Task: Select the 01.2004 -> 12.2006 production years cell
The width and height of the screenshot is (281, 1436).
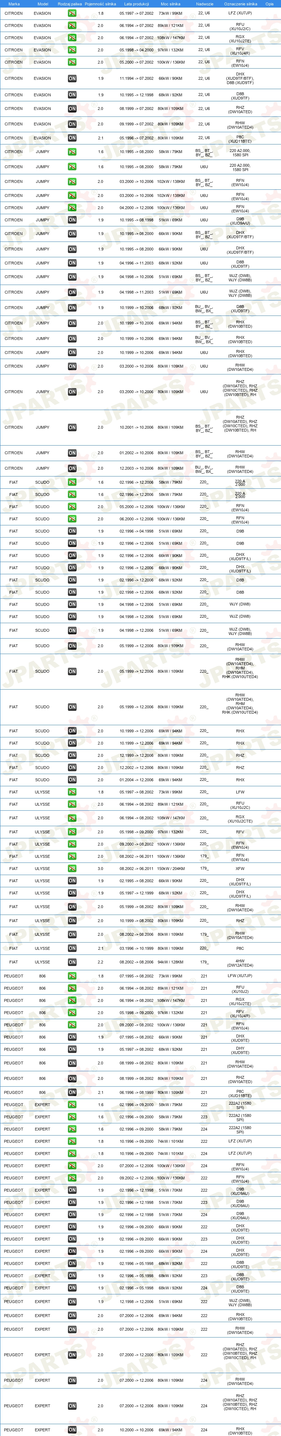Action: (136, 780)
